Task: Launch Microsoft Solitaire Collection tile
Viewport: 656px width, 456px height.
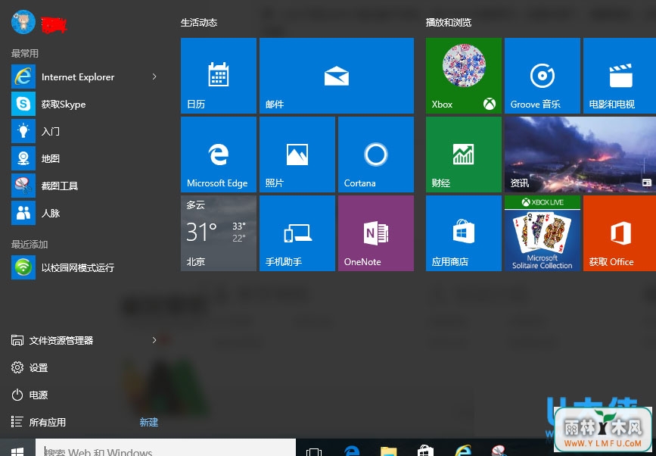Action: point(543,233)
